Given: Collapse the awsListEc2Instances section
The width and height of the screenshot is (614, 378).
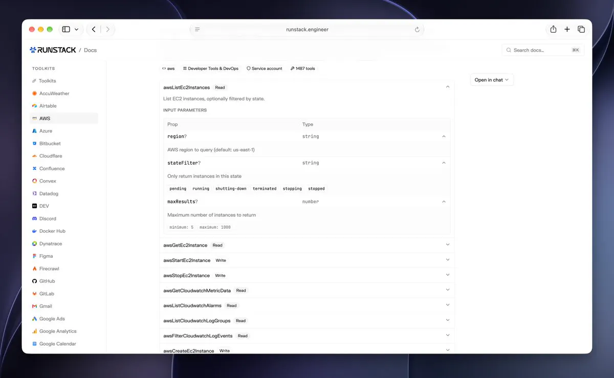Looking at the screenshot, I should [448, 87].
